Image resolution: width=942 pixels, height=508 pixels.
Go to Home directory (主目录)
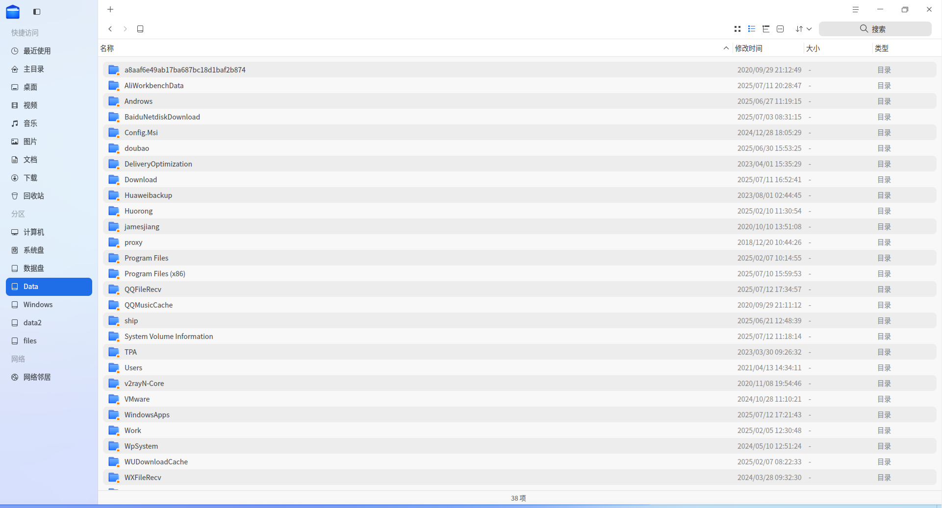click(x=49, y=69)
